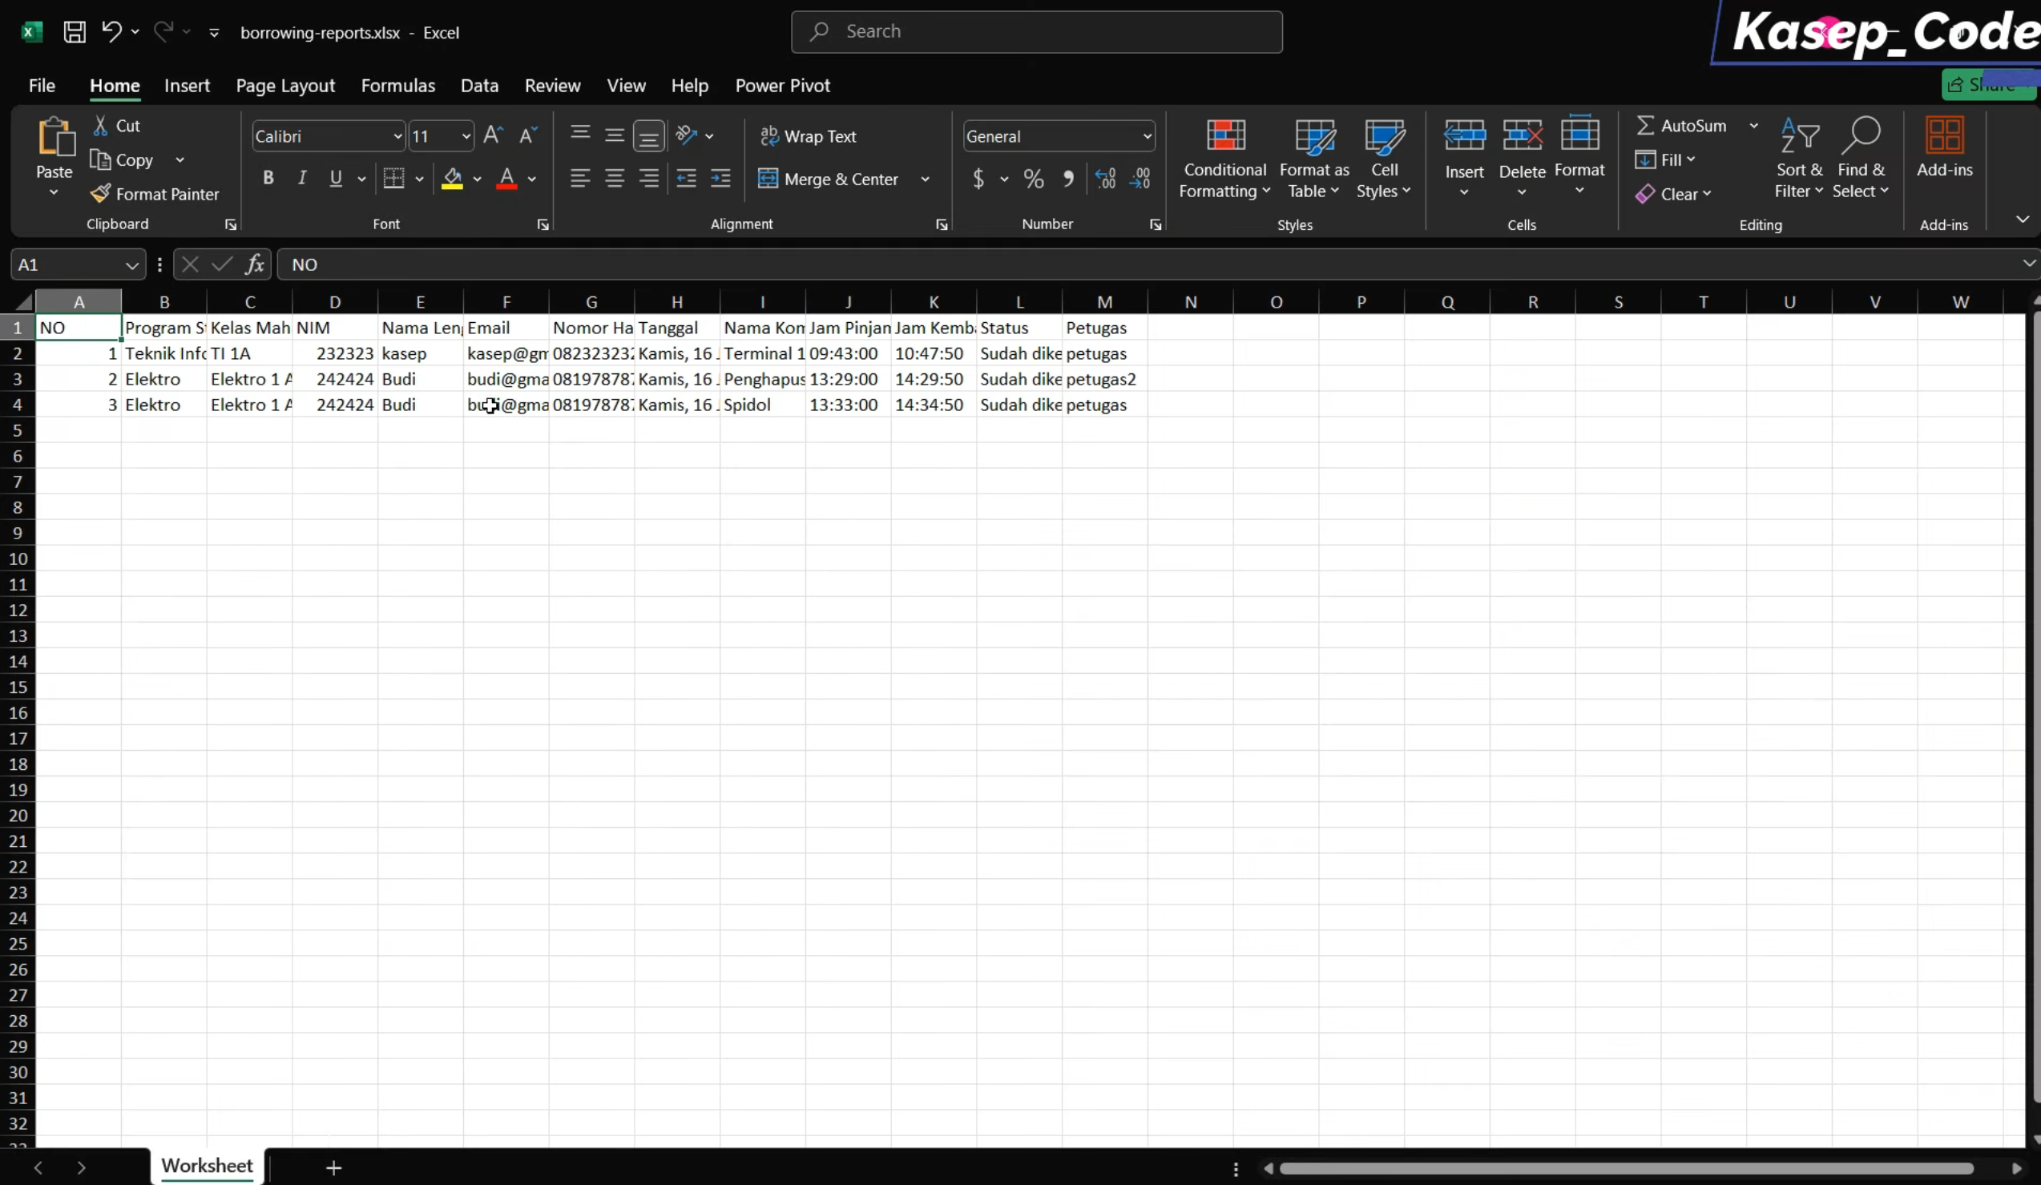
Task: Click Increase Font Size icon
Action: (x=493, y=135)
